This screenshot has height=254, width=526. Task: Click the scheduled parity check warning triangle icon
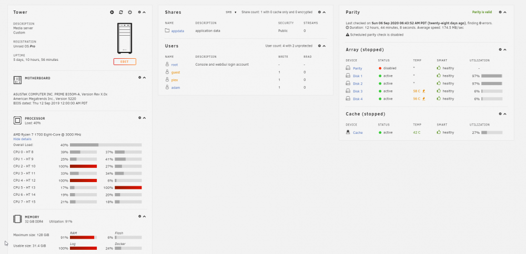point(347,35)
